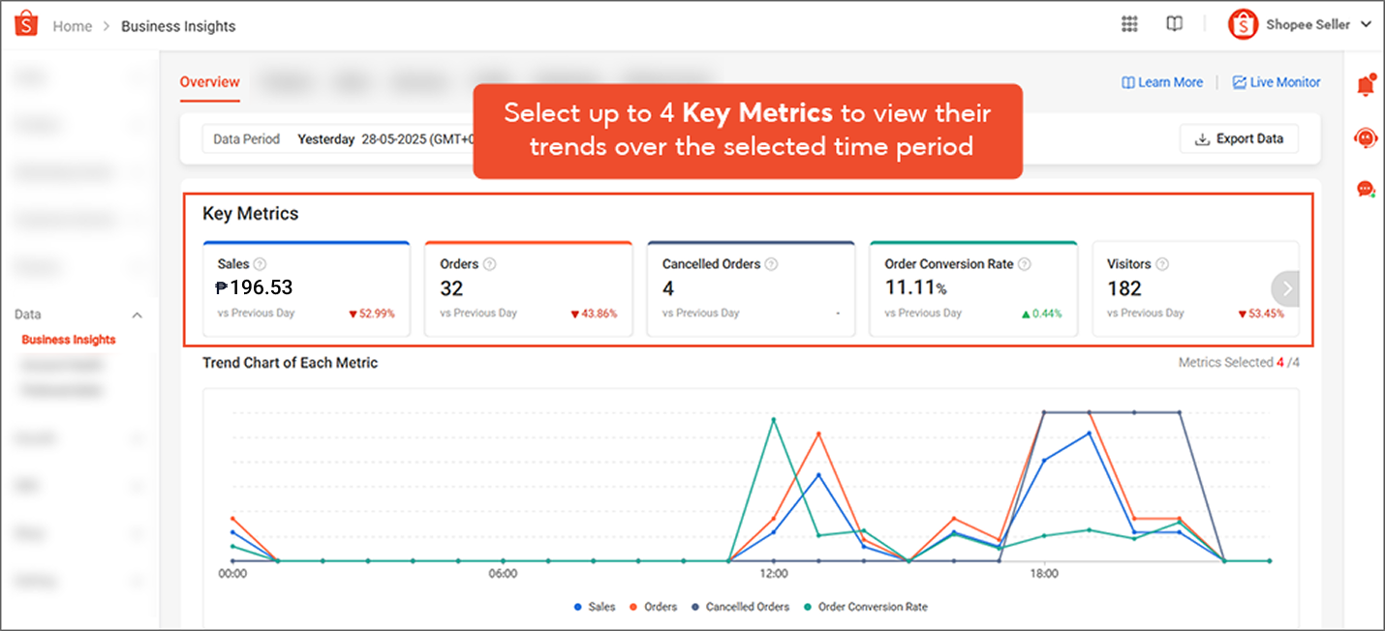Expand the Shopee Seller account dropdown

click(x=1301, y=25)
